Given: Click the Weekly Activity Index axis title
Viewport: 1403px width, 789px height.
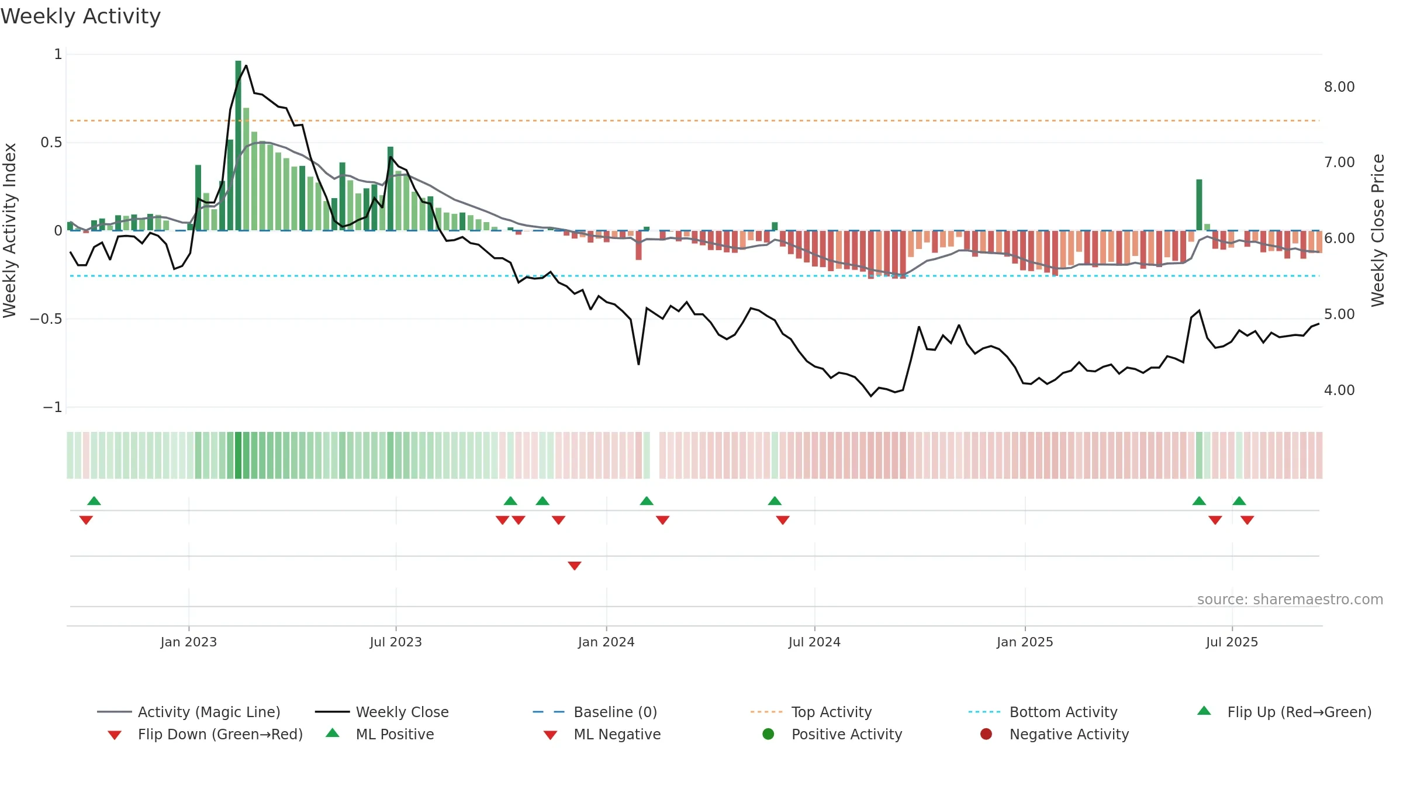Looking at the screenshot, I should coord(9,230).
